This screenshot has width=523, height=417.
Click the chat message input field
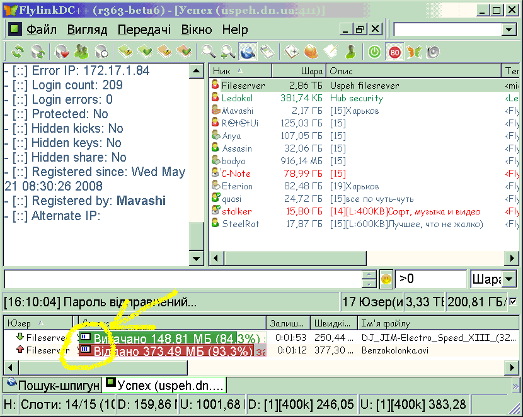pos(183,279)
